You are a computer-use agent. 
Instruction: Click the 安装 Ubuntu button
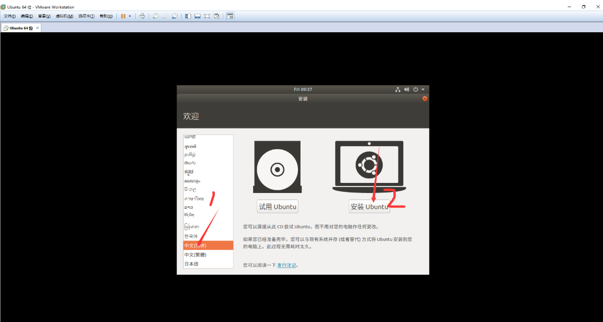coord(369,207)
